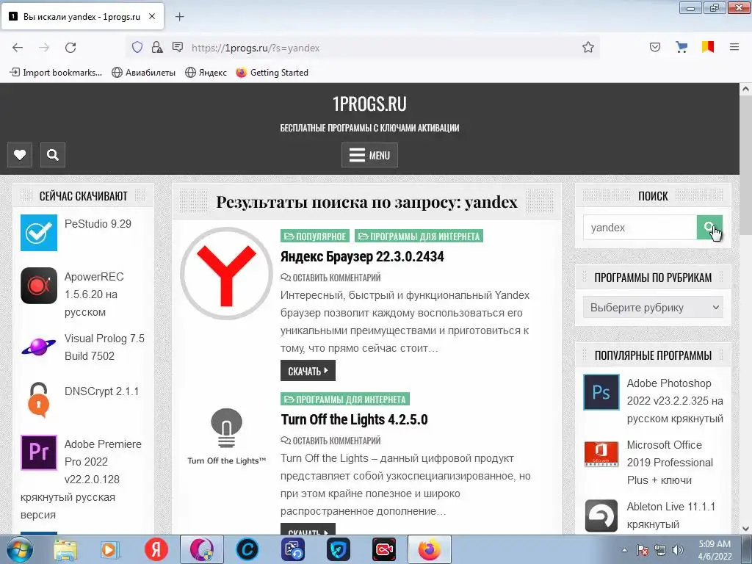This screenshot has height=564, width=752.
Task: Open tracking protection shield icon
Action: coord(137,47)
